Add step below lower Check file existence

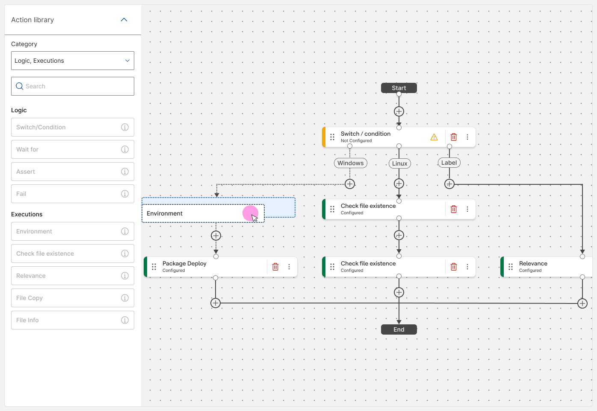[x=399, y=292]
